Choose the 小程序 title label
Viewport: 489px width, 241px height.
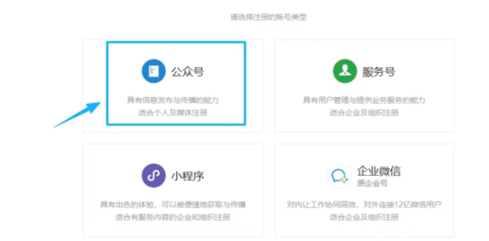187,176
